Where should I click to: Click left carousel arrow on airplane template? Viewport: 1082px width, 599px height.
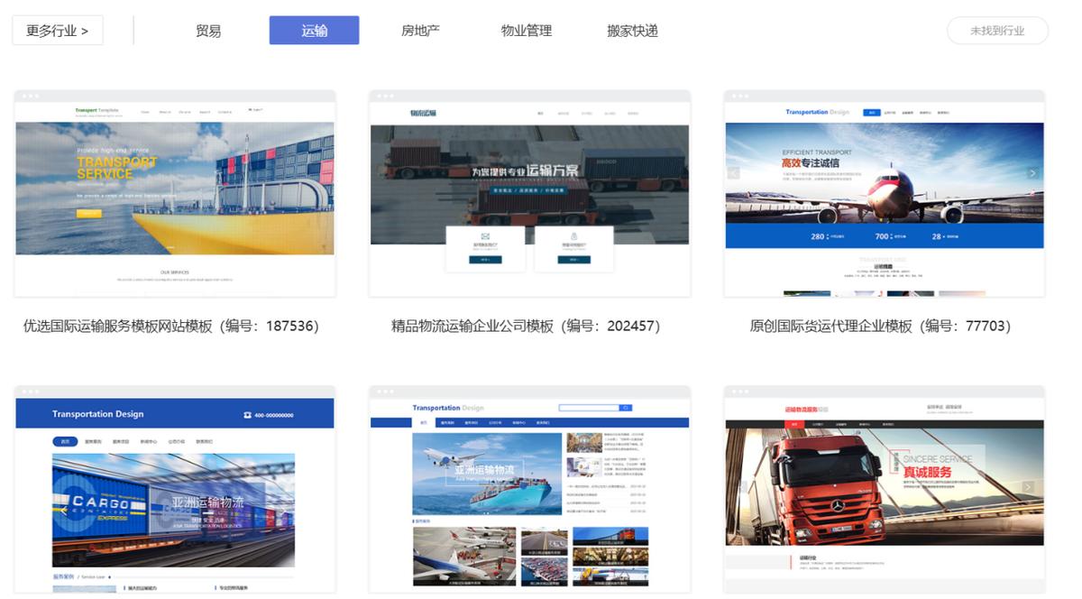[734, 173]
